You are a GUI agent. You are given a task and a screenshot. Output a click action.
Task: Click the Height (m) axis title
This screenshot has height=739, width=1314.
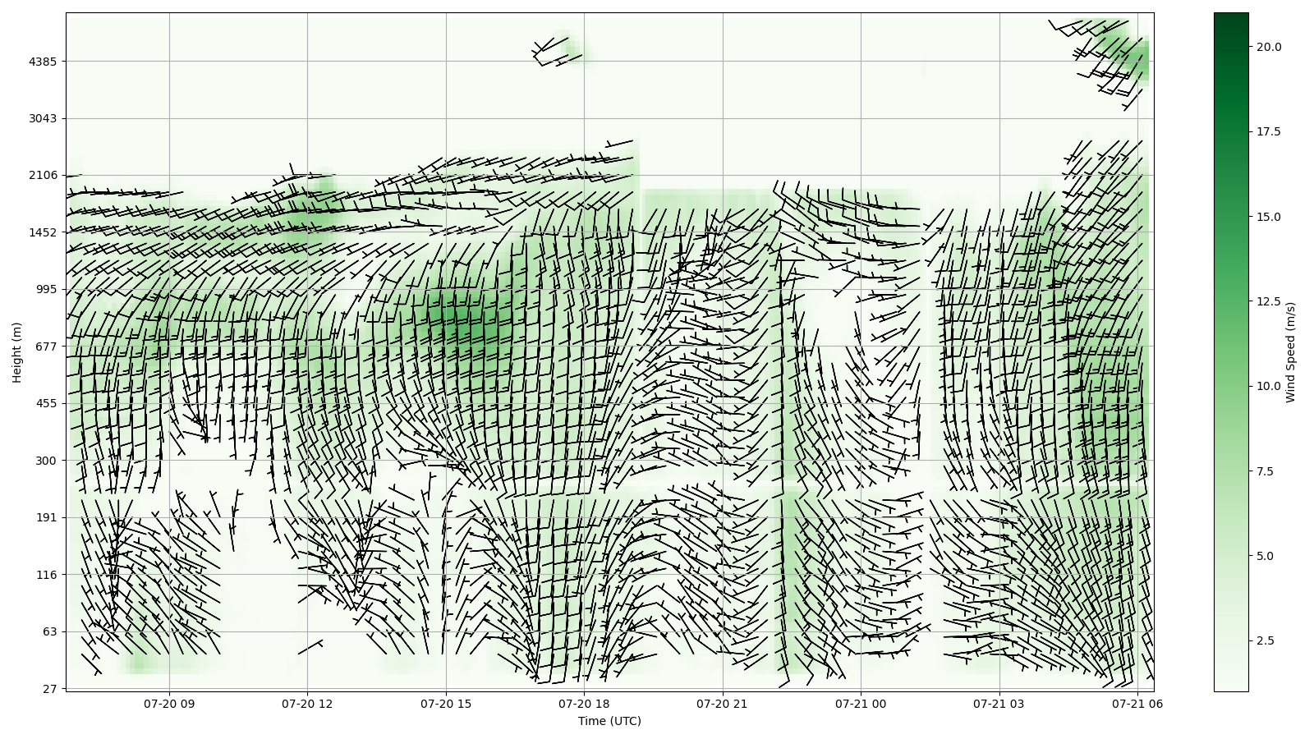pyautogui.click(x=17, y=352)
